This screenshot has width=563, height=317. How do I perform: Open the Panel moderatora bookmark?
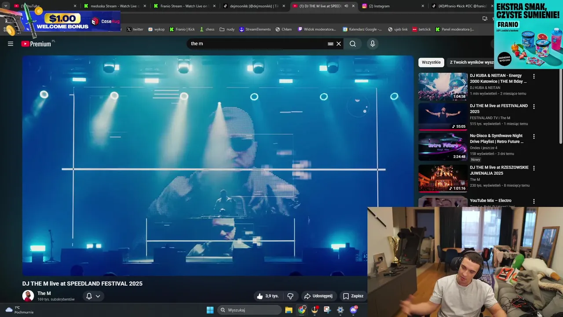click(455, 29)
